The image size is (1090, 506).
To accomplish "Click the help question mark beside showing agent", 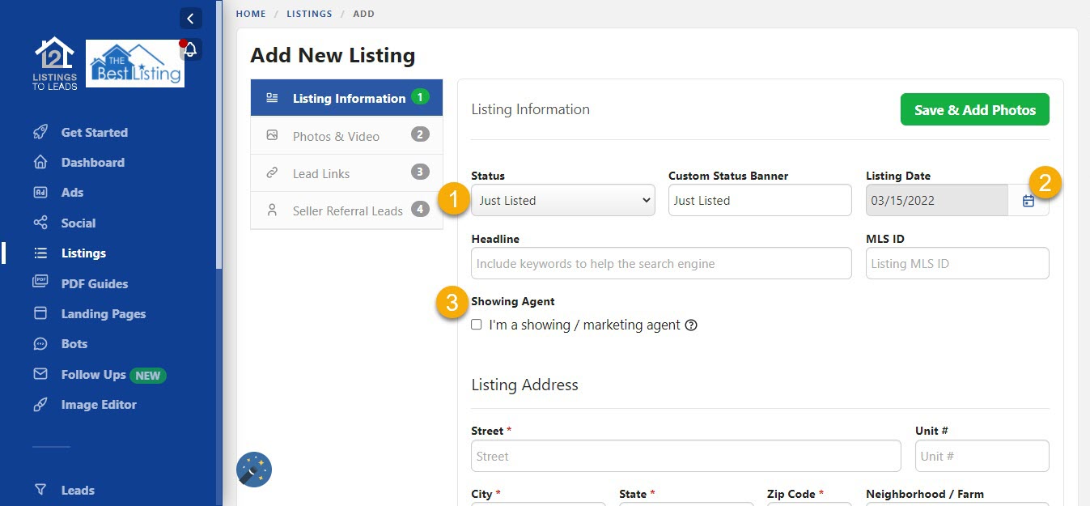I will coord(691,324).
